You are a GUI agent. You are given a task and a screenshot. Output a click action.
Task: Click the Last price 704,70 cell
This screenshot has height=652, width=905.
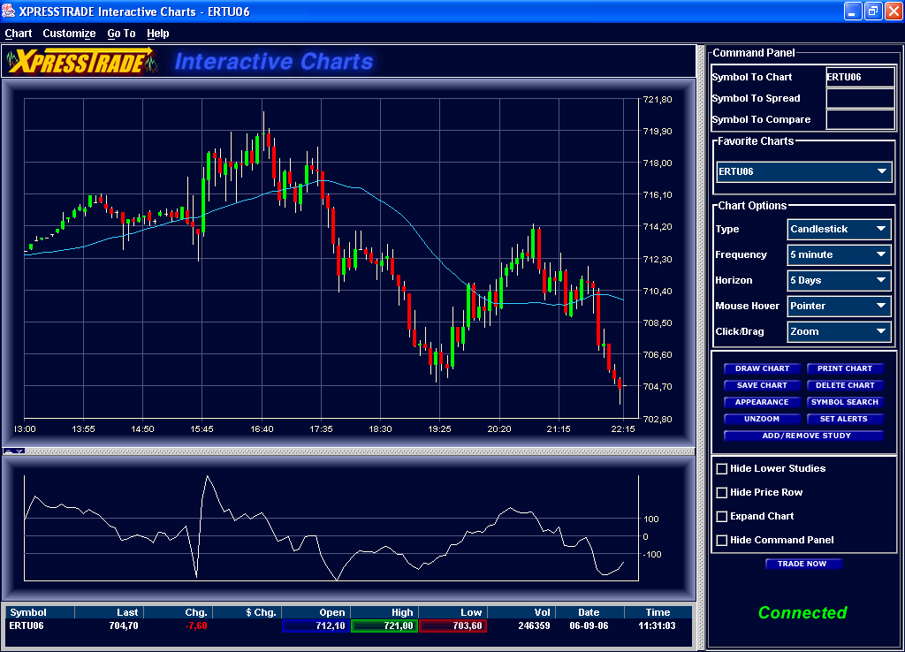(124, 626)
